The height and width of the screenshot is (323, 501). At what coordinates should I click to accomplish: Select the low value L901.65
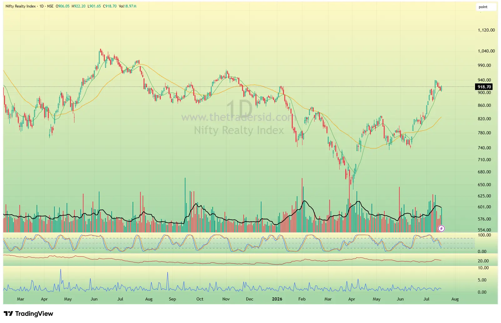[94, 6]
